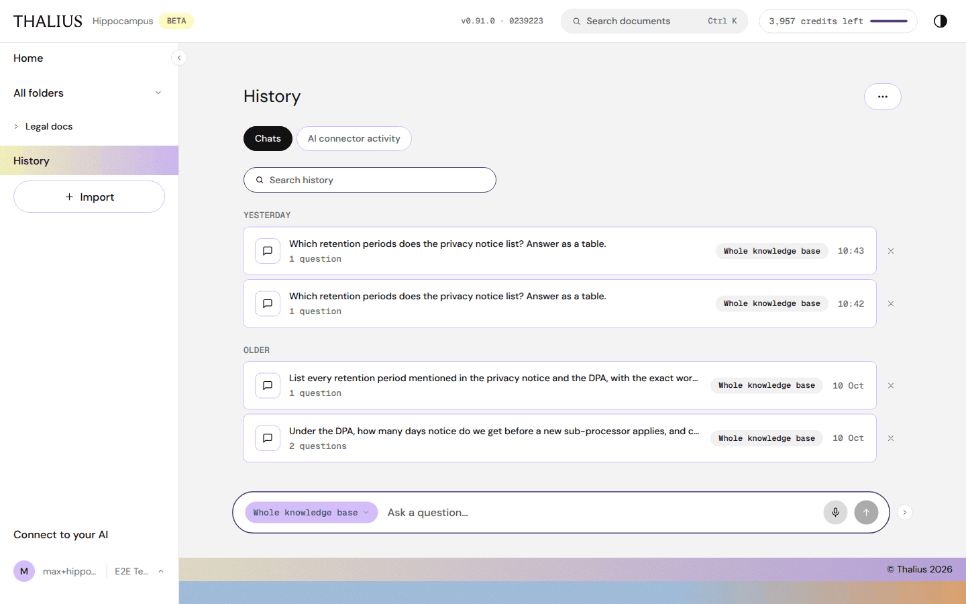The width and height of the screenshot is (966, 604).
Task: Toggle dark/light theme contrast icon
Action: (x=941, y=21)
